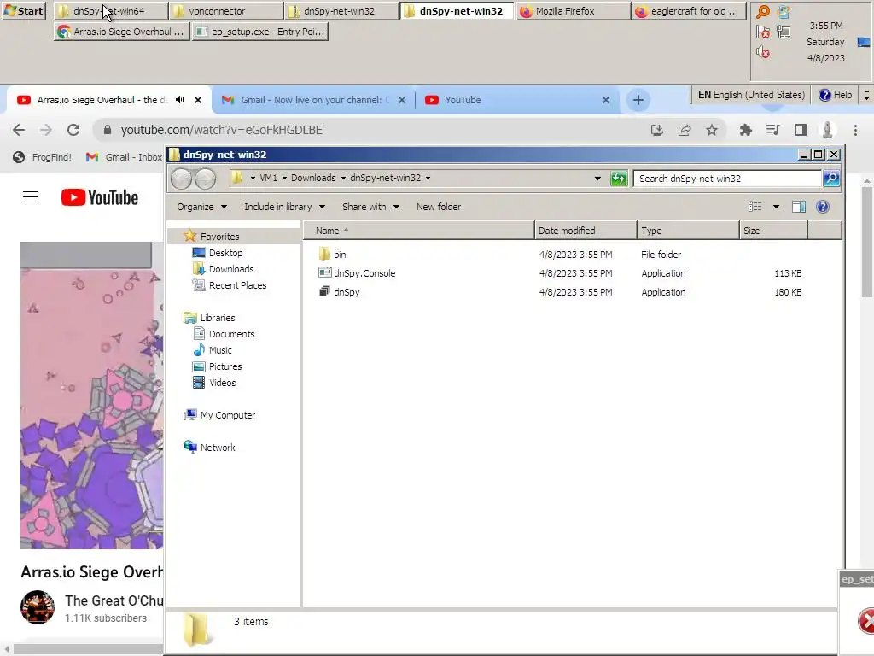This screenshot has width=874, height=656.
Task: Open EN English language selector
Action: pos(751,95)
